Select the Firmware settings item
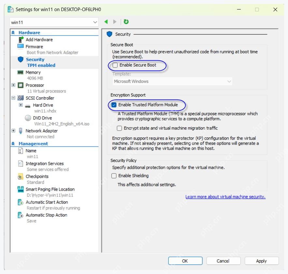This screenshot has height=274, width=288. tap(34, 47)
